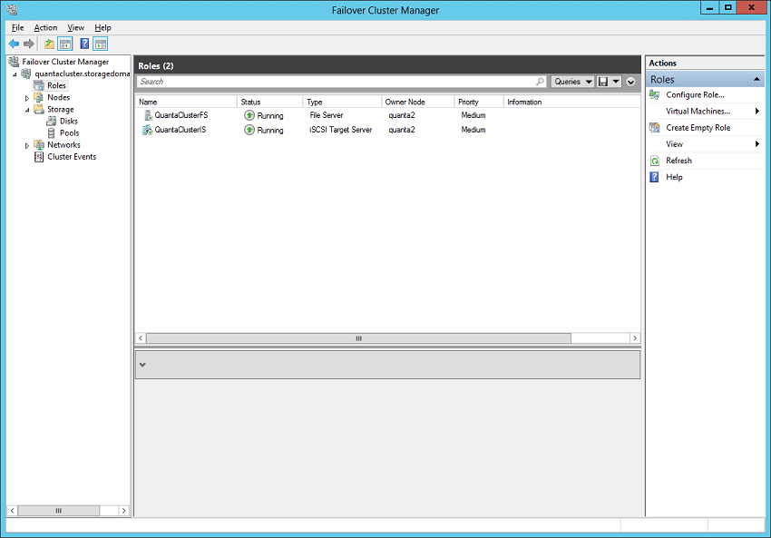
Task: Click Create Empty Role action
Action: tap(698, 128)
